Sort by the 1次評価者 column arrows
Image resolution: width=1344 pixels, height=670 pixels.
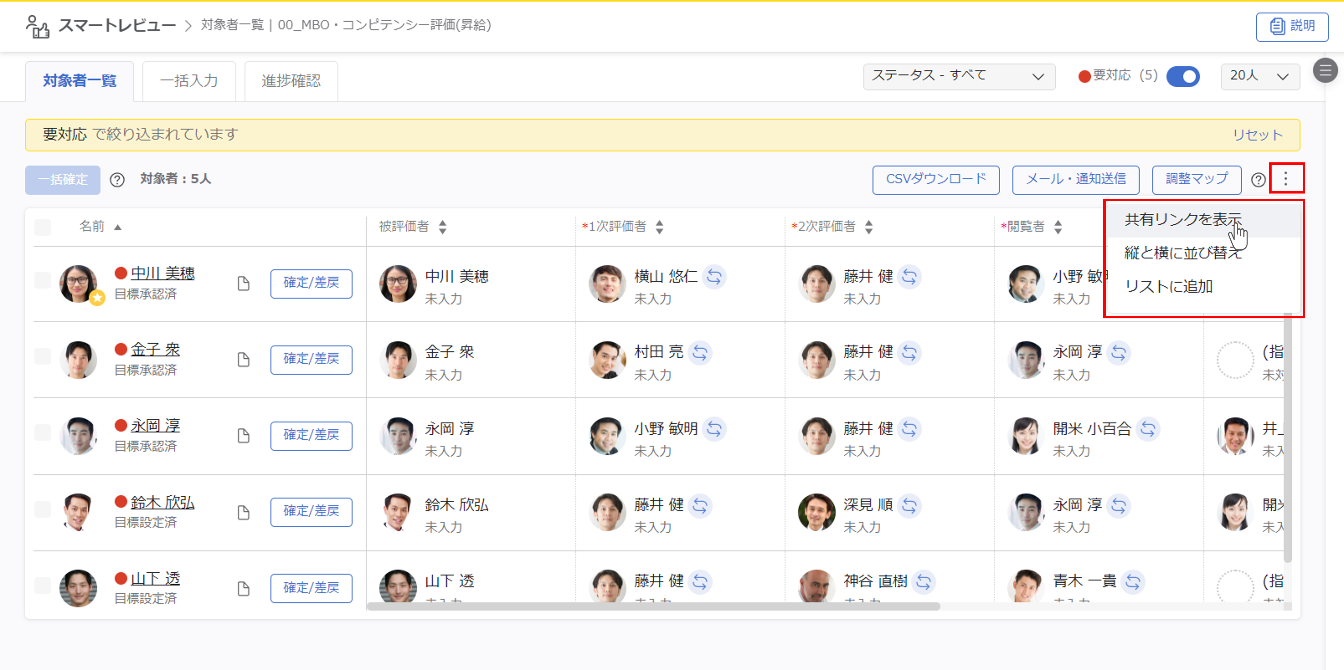659,227
